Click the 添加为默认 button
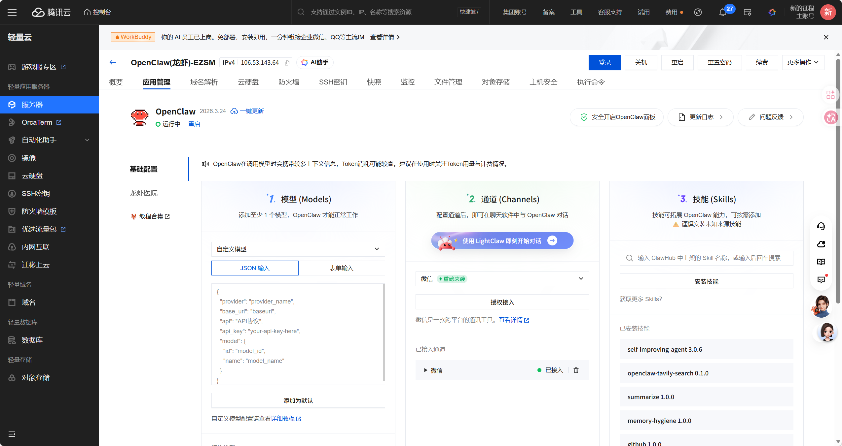Screen dimensions: 842x446 pos(298,400)
